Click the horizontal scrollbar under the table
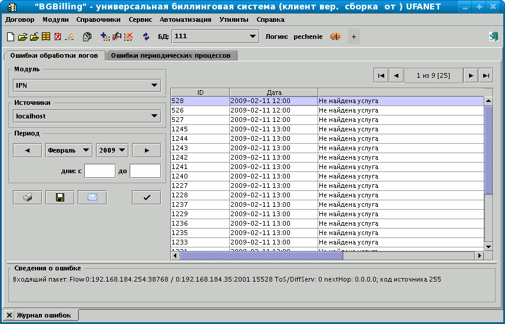Image resolution: width=505 pixels, height=324 pixels. tap(261, 256)
